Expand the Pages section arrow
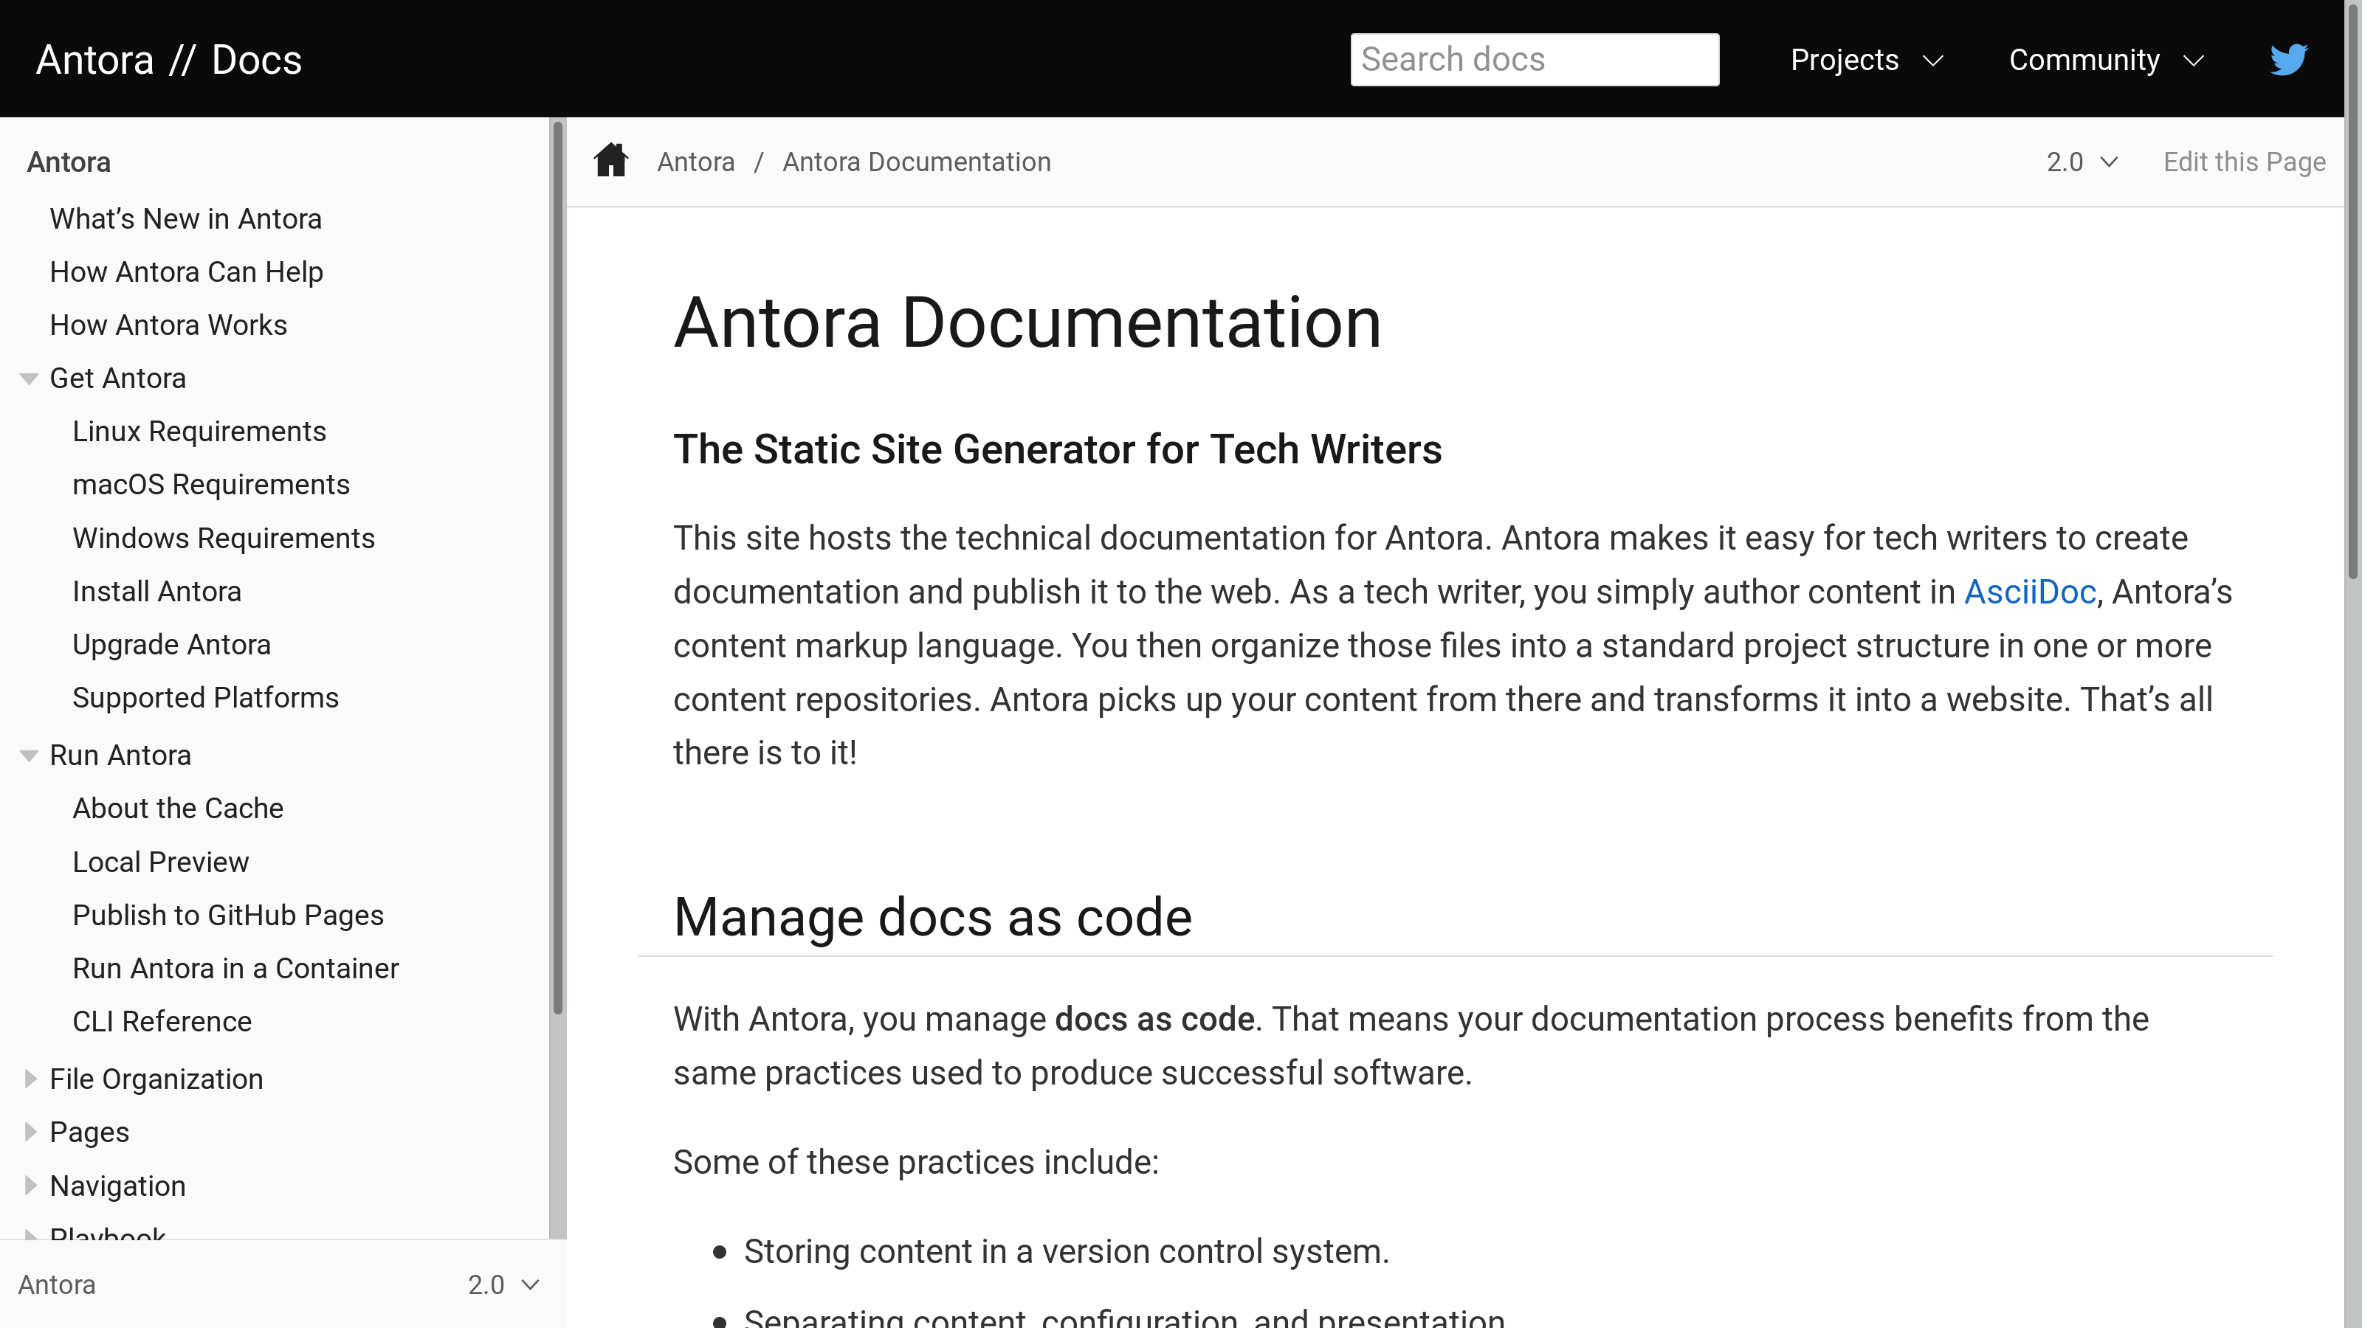The image size is (2362, 1328). (x=30, y=1132)
